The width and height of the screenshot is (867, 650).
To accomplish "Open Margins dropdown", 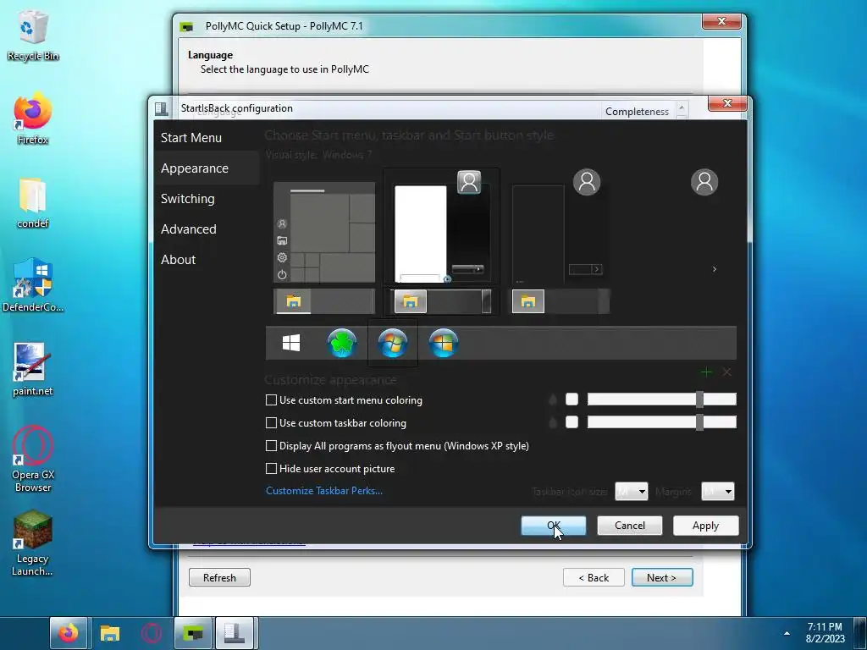I will [718, 491].
